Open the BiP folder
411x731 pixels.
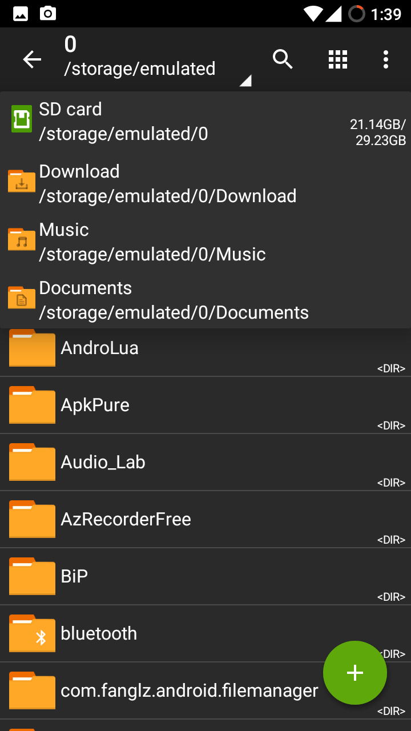[x=75, y=576]
